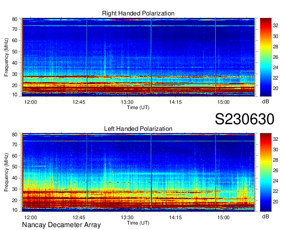Click the dB unit label under Right Handed color bar

click(x=266, y=102)
